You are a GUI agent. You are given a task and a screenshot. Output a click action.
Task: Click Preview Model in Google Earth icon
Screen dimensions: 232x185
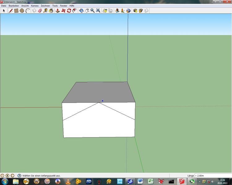coord(128,10)
